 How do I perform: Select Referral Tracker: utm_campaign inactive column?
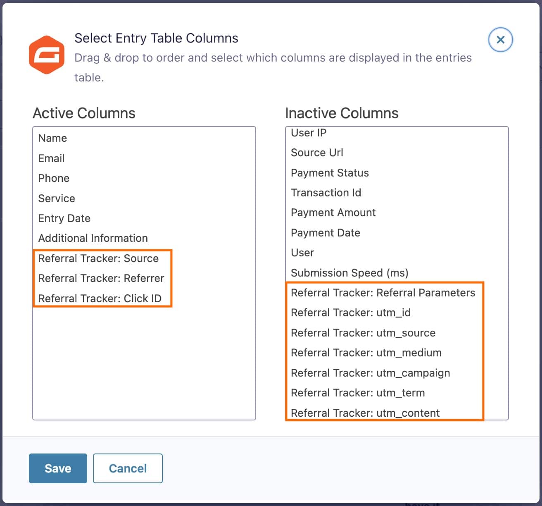pos(371,373)
